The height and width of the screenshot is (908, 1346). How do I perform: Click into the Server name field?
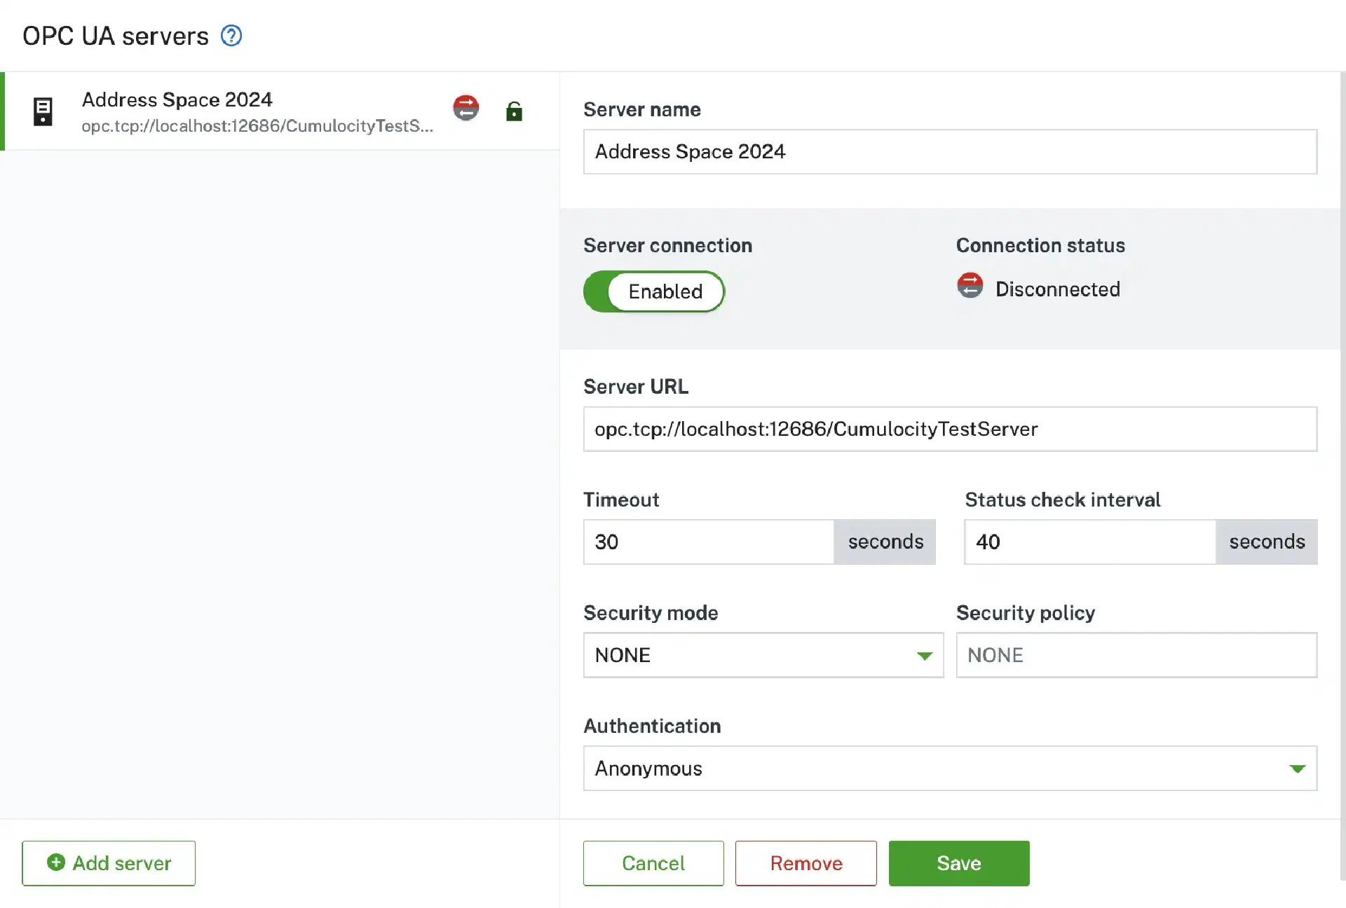[x=950, y=151]
